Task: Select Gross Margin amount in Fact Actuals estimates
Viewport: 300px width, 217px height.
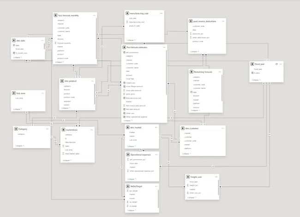Action: [134, 87]
